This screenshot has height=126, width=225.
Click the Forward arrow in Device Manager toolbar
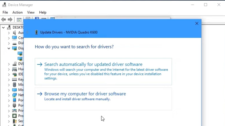(10, 19)
